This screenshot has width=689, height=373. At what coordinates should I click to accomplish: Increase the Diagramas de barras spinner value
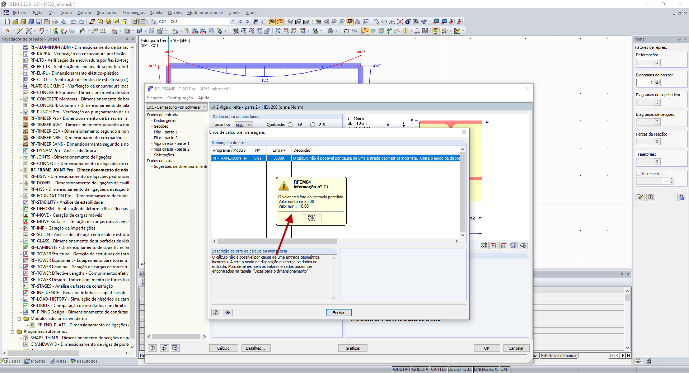coord(657,81)
